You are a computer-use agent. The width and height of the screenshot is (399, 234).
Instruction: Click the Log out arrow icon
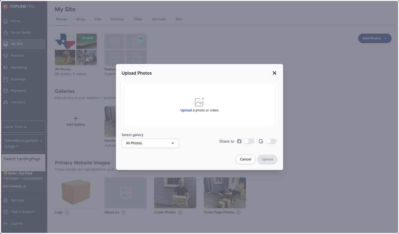coord(6,223)
